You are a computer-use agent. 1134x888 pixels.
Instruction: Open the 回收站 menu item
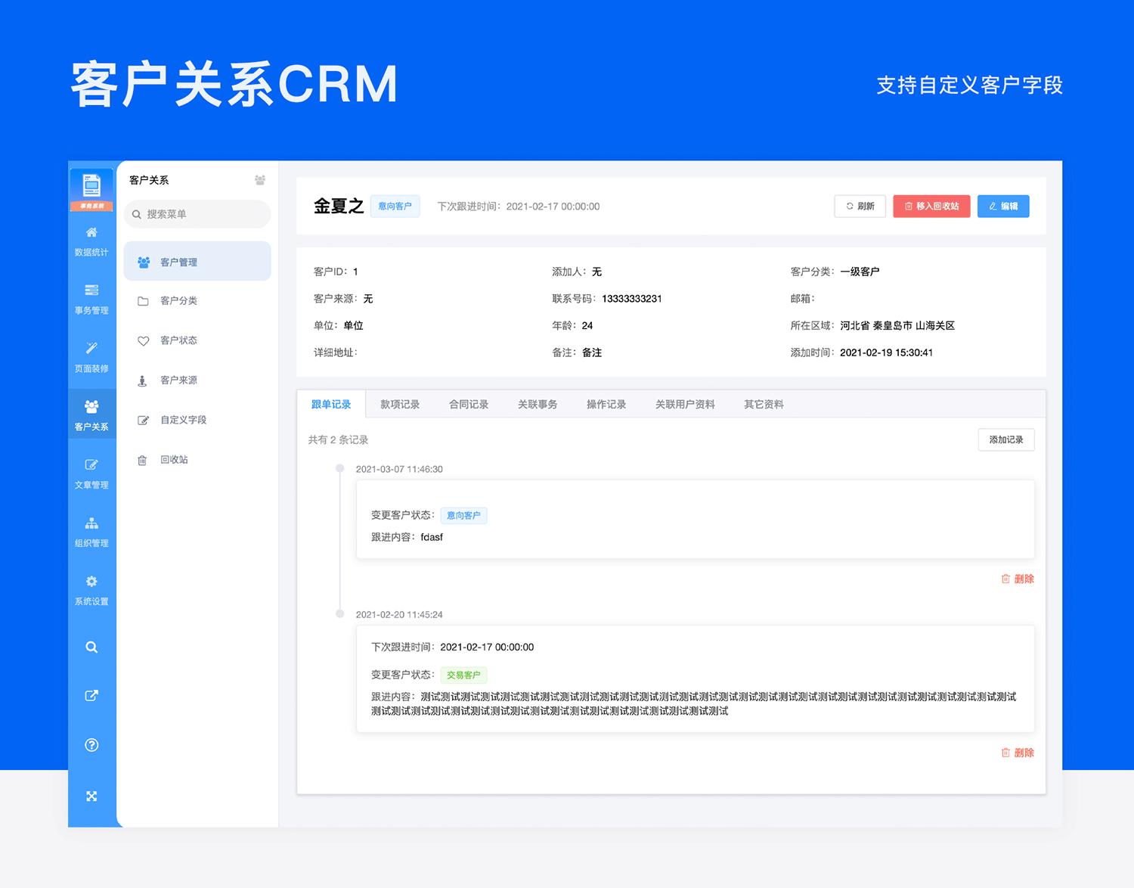[x=174, y=460]
